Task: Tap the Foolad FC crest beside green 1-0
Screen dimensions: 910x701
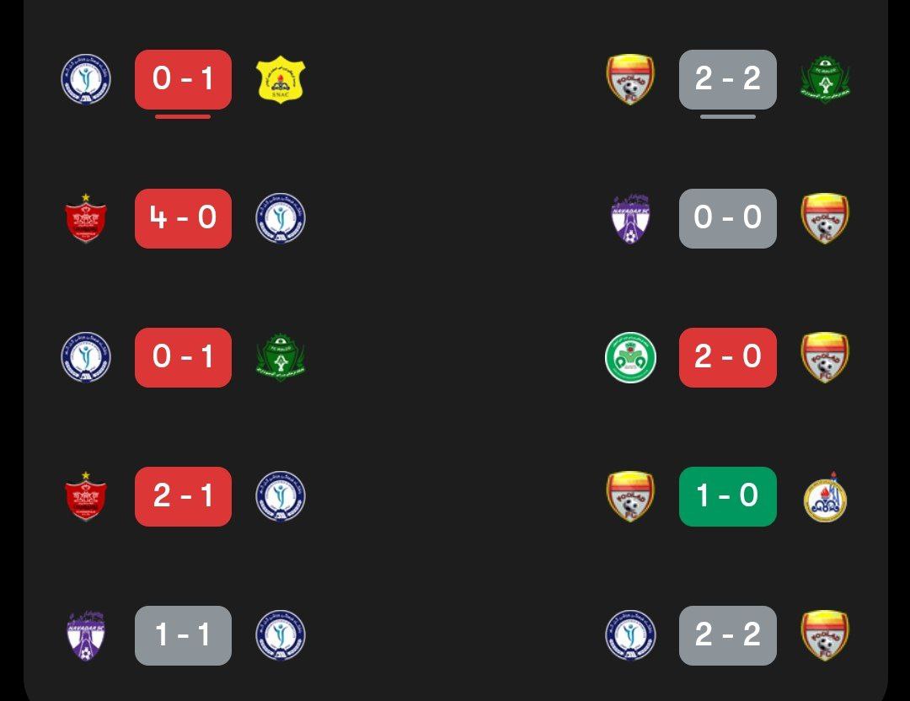Action: (630, 496)
